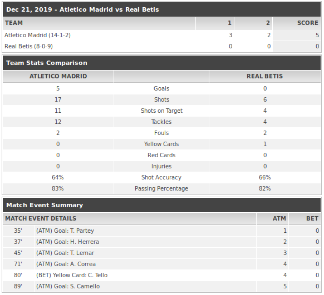Click the Passing Percentage stat label

(161, 189)
